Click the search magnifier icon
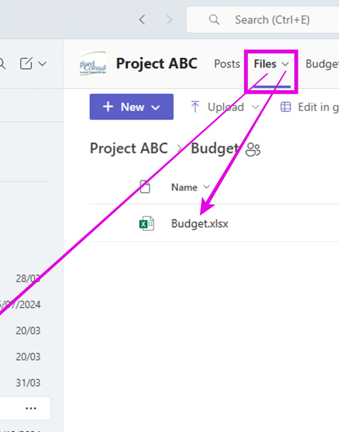The width and height of the screenshot is (339, 432). point(214,20)
